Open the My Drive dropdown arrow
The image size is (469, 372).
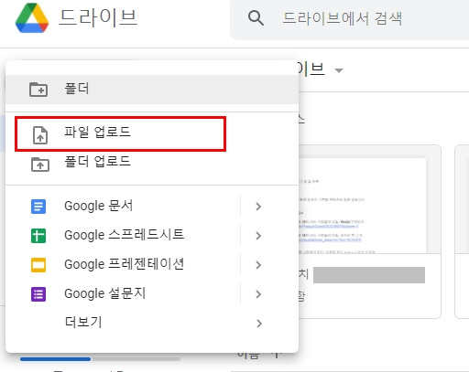pos(339,70)
